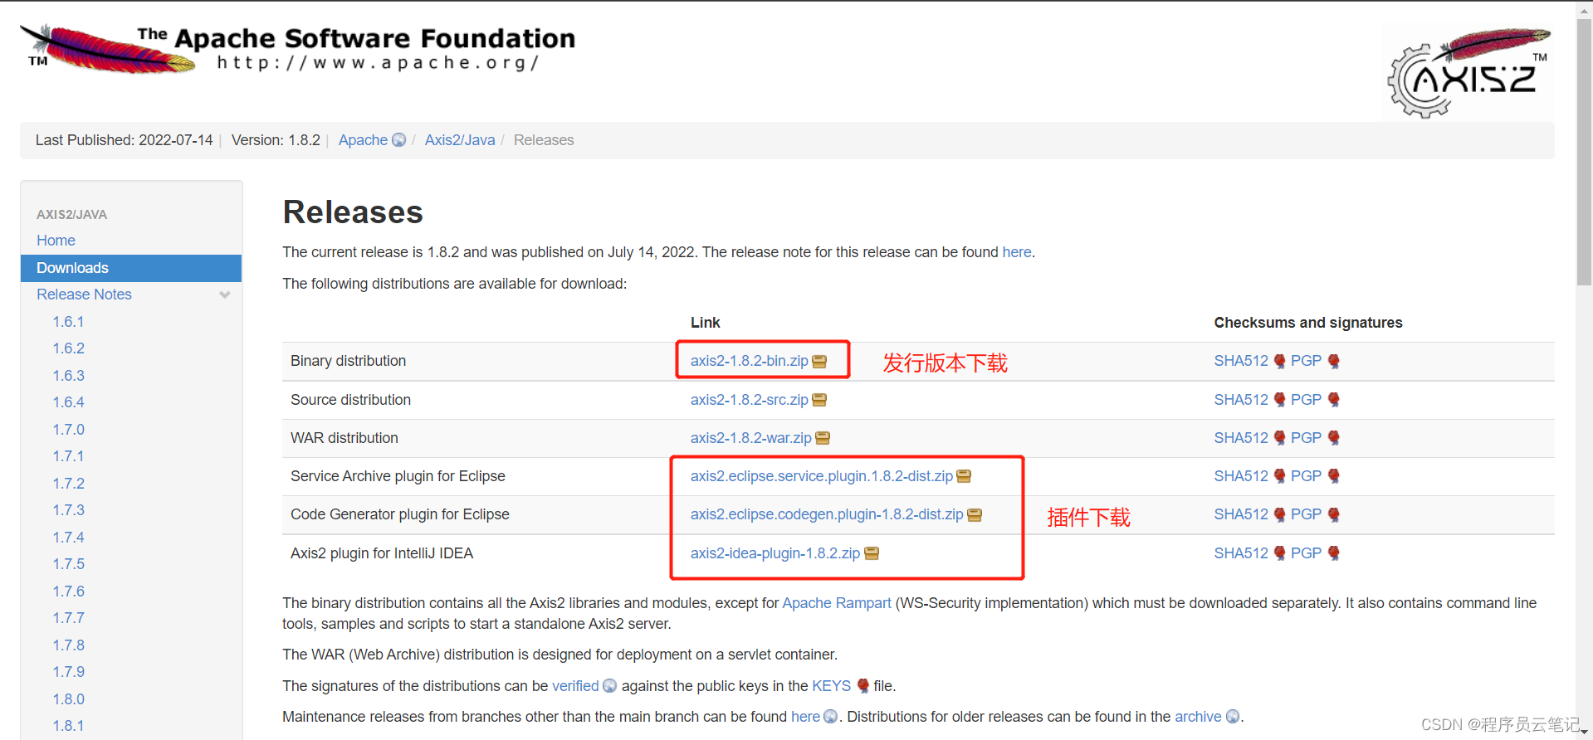Click the seal icon after PGP in Source distribution row
The width and height of the screenshot is (1593, 740).
[x=1333, y=400]
